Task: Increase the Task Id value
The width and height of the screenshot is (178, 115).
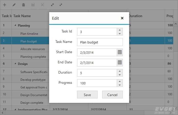Action: (120, 30)
